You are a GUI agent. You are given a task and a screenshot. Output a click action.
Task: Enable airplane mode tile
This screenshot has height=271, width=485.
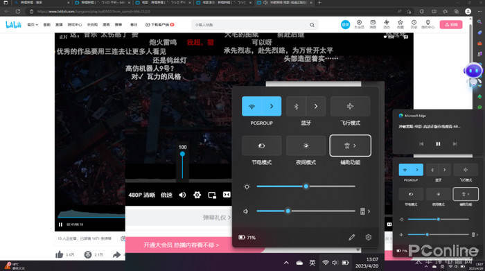click(x=350, y=106)
